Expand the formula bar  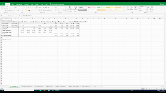(x=165, y=16)
